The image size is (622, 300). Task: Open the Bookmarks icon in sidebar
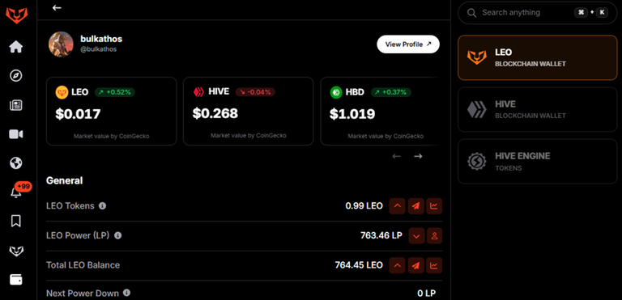16,221
